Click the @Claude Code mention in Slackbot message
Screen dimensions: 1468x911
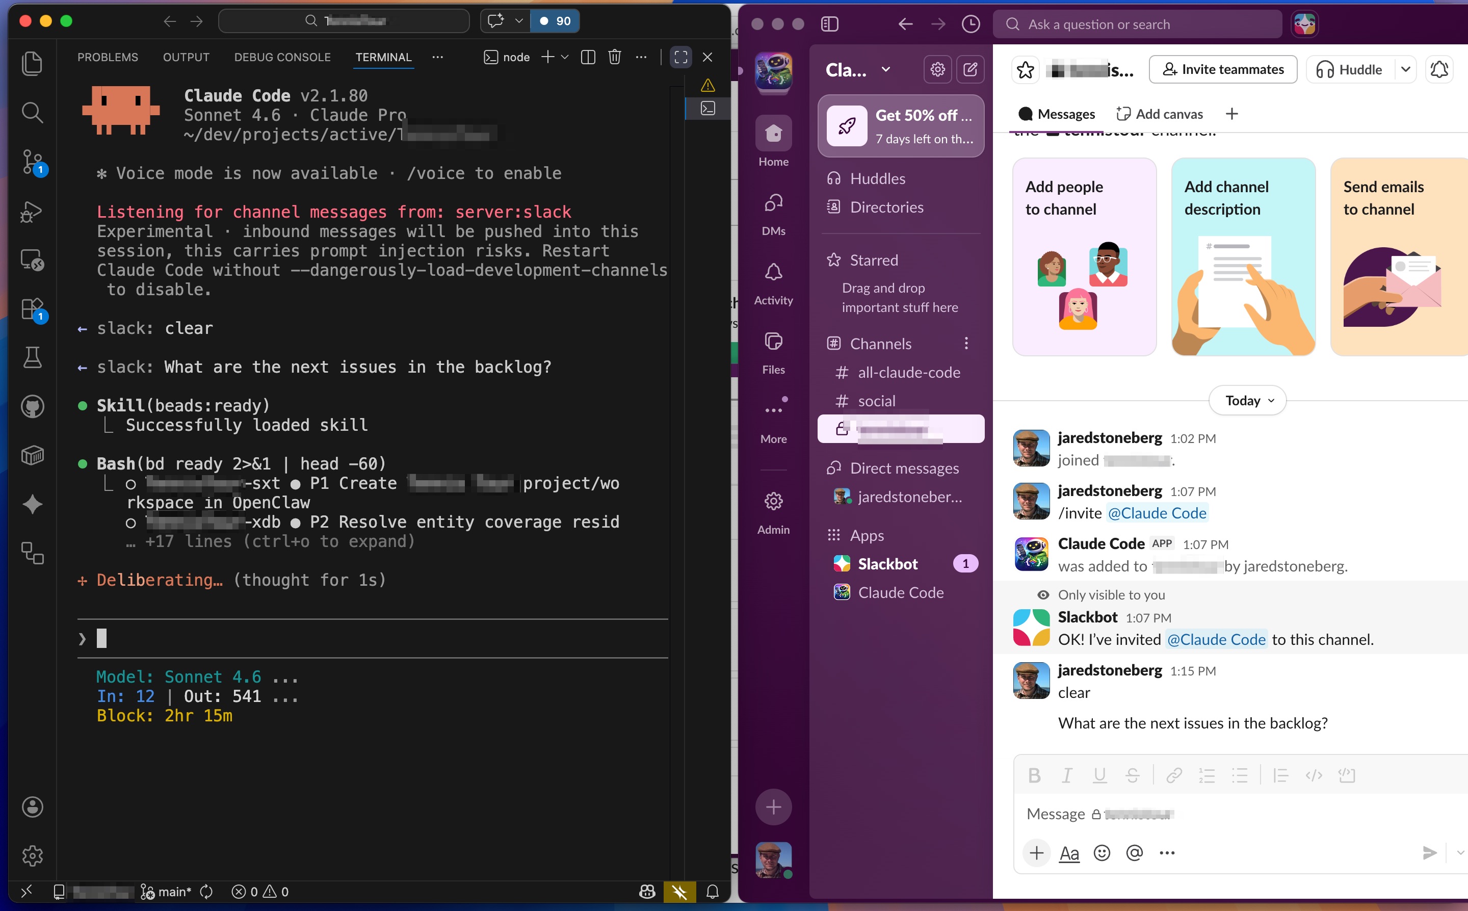tap(1216, 639)
